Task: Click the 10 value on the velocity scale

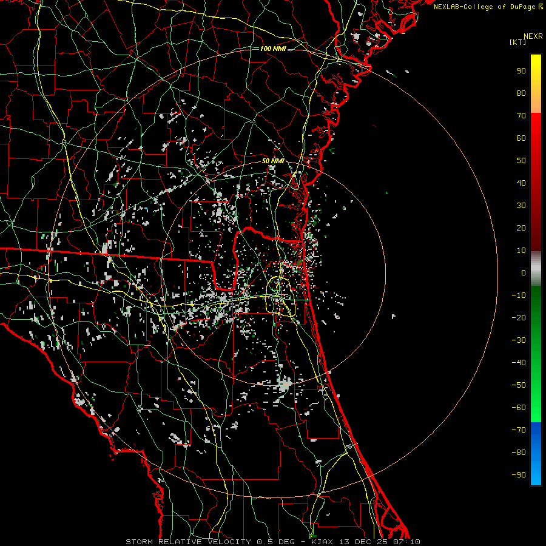Action: (x=521, y=251)
